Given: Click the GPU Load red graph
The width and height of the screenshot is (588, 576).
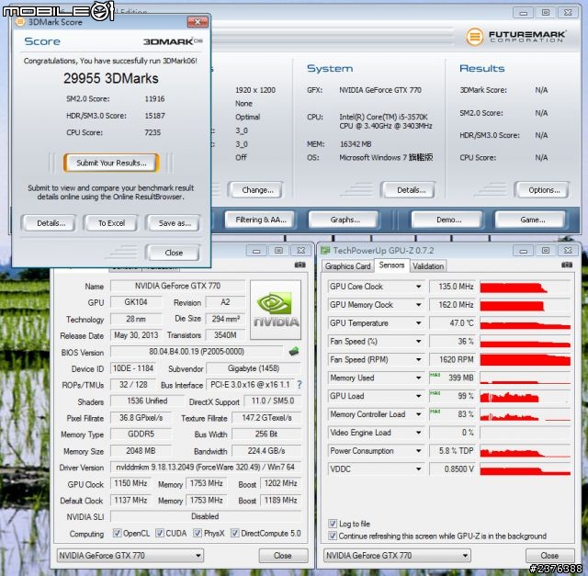Looking at the screenshot, I should tap(525, 396).
